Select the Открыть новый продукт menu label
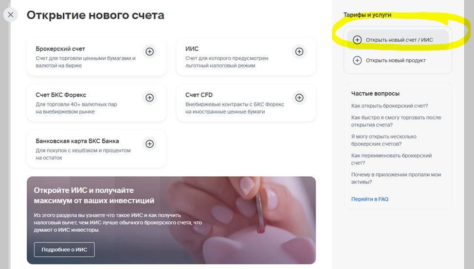The image size is (474, 269). 396,60
